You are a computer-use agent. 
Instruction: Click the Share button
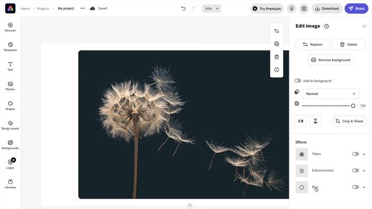(356, 9)
